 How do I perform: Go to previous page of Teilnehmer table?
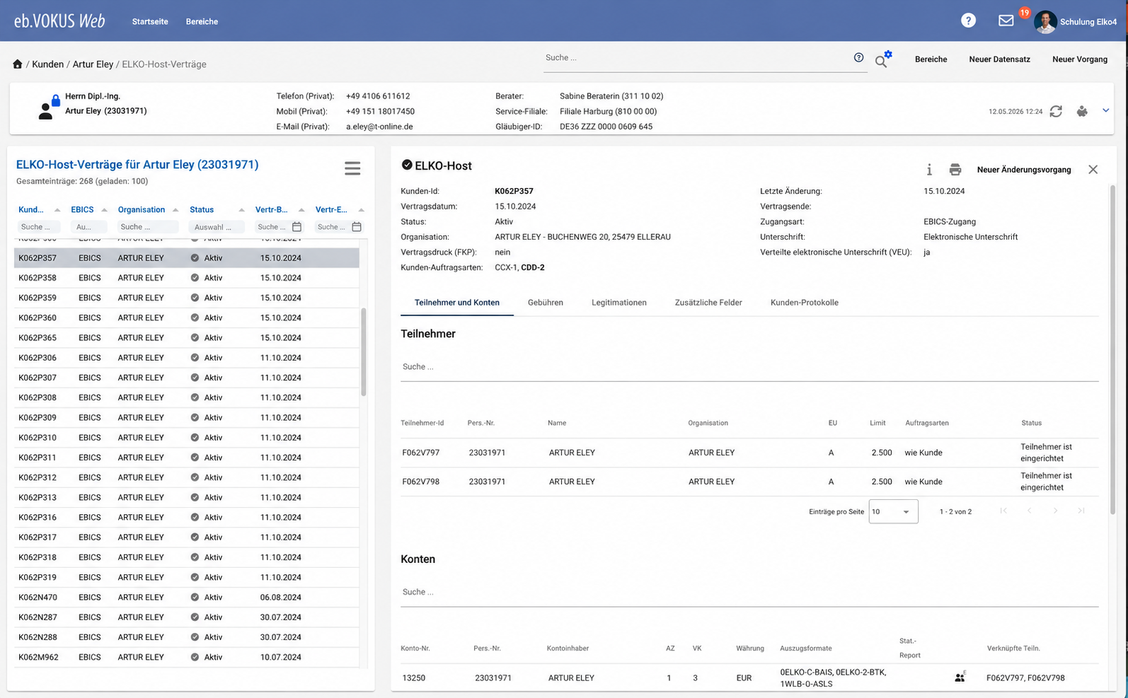click(1029, 511)
